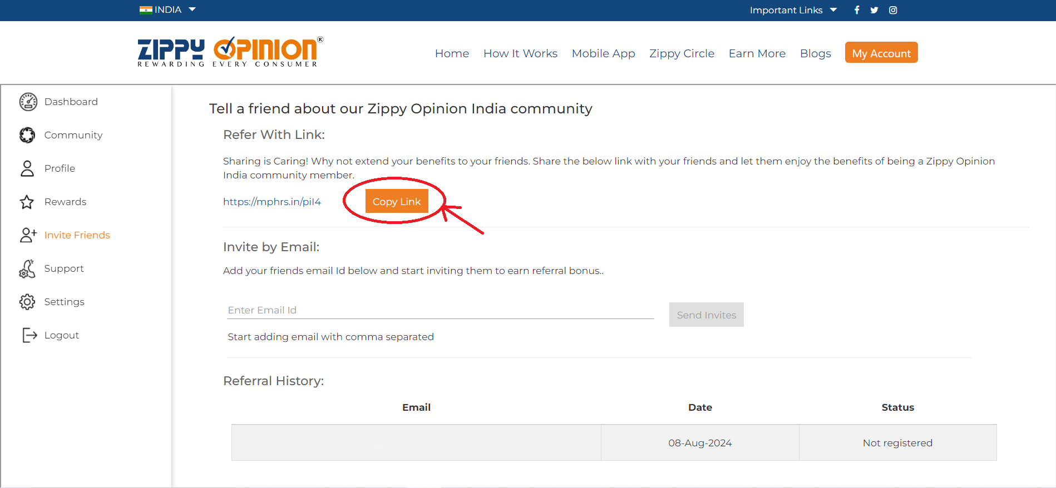
Task: Open the Instagram icon in top bar
Action: click(893, 10)
